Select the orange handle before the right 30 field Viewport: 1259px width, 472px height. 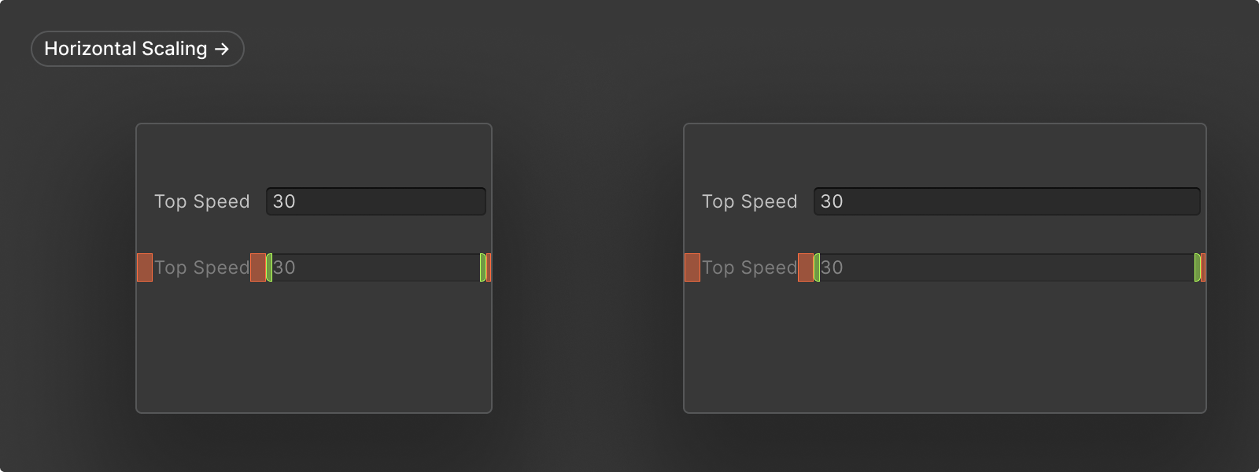805,267
